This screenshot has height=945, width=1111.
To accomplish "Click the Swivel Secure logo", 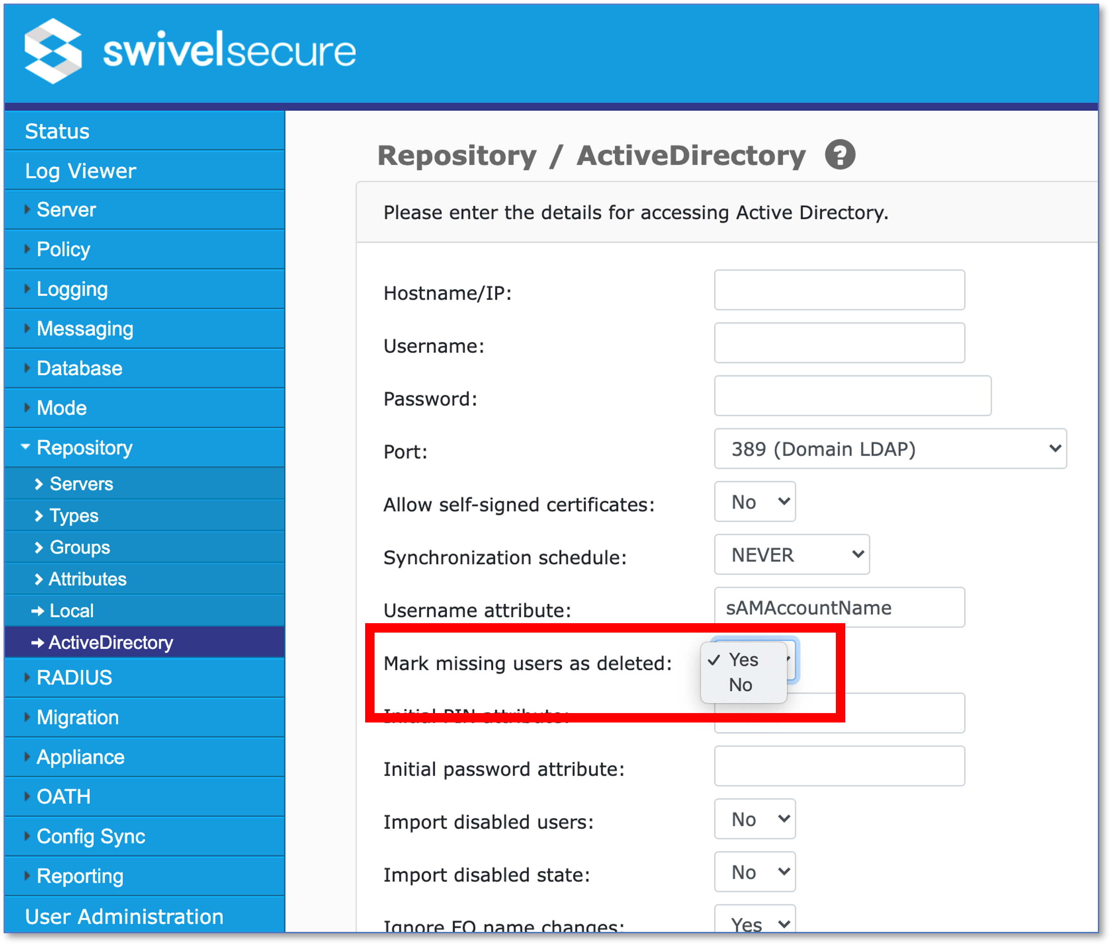I will pyautogui.click(x=190, y=51).
